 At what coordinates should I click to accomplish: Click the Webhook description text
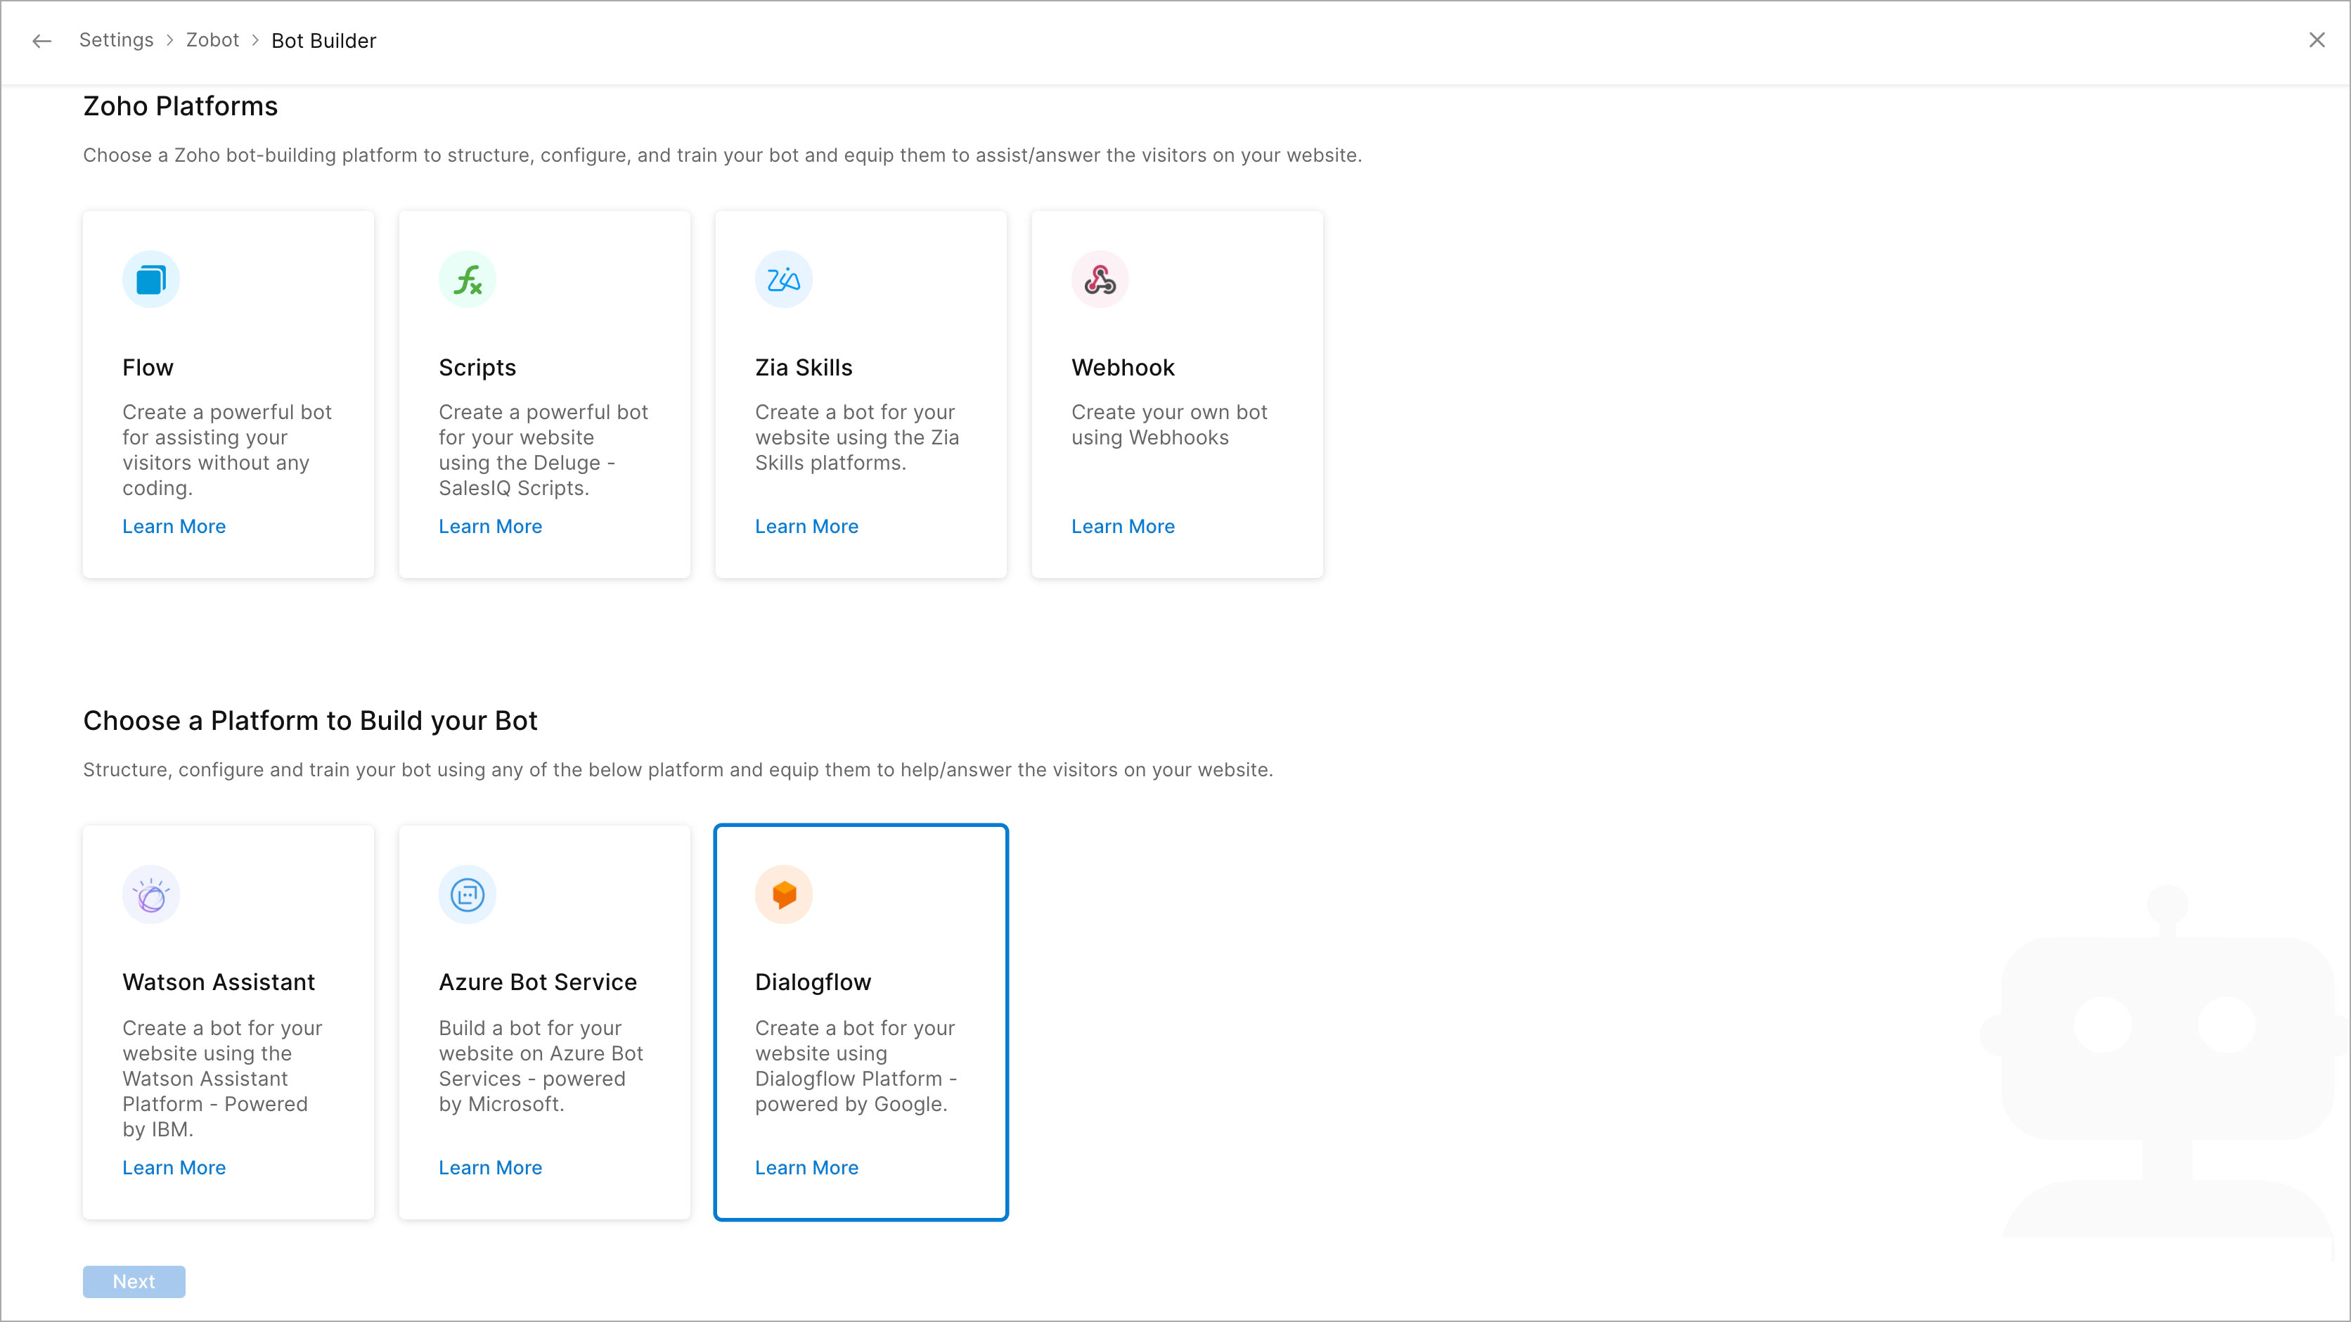click(x=1169, y=425)
